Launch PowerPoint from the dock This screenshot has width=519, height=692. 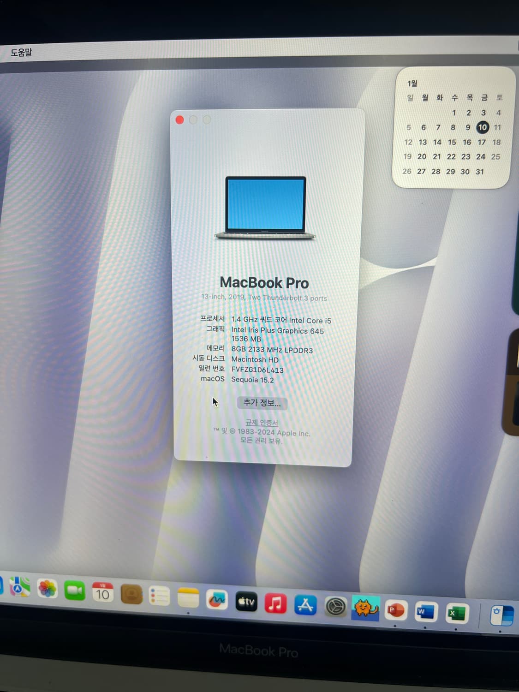coord(395,610)
